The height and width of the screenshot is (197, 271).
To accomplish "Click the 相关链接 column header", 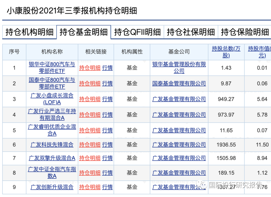I will [x=96, y=52].
